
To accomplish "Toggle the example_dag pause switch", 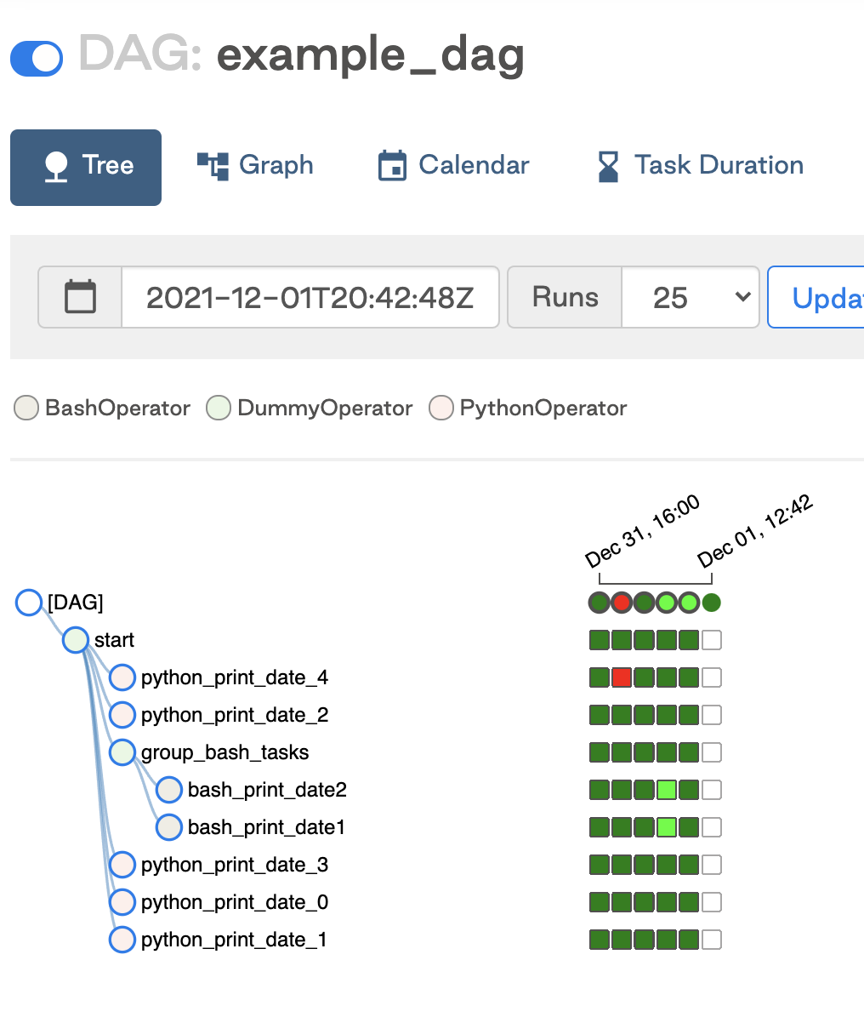I will pyautogui.click(x=37, y=59).
